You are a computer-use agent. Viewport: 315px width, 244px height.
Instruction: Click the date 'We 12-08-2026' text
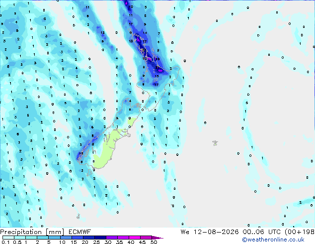tap(210, 232)
